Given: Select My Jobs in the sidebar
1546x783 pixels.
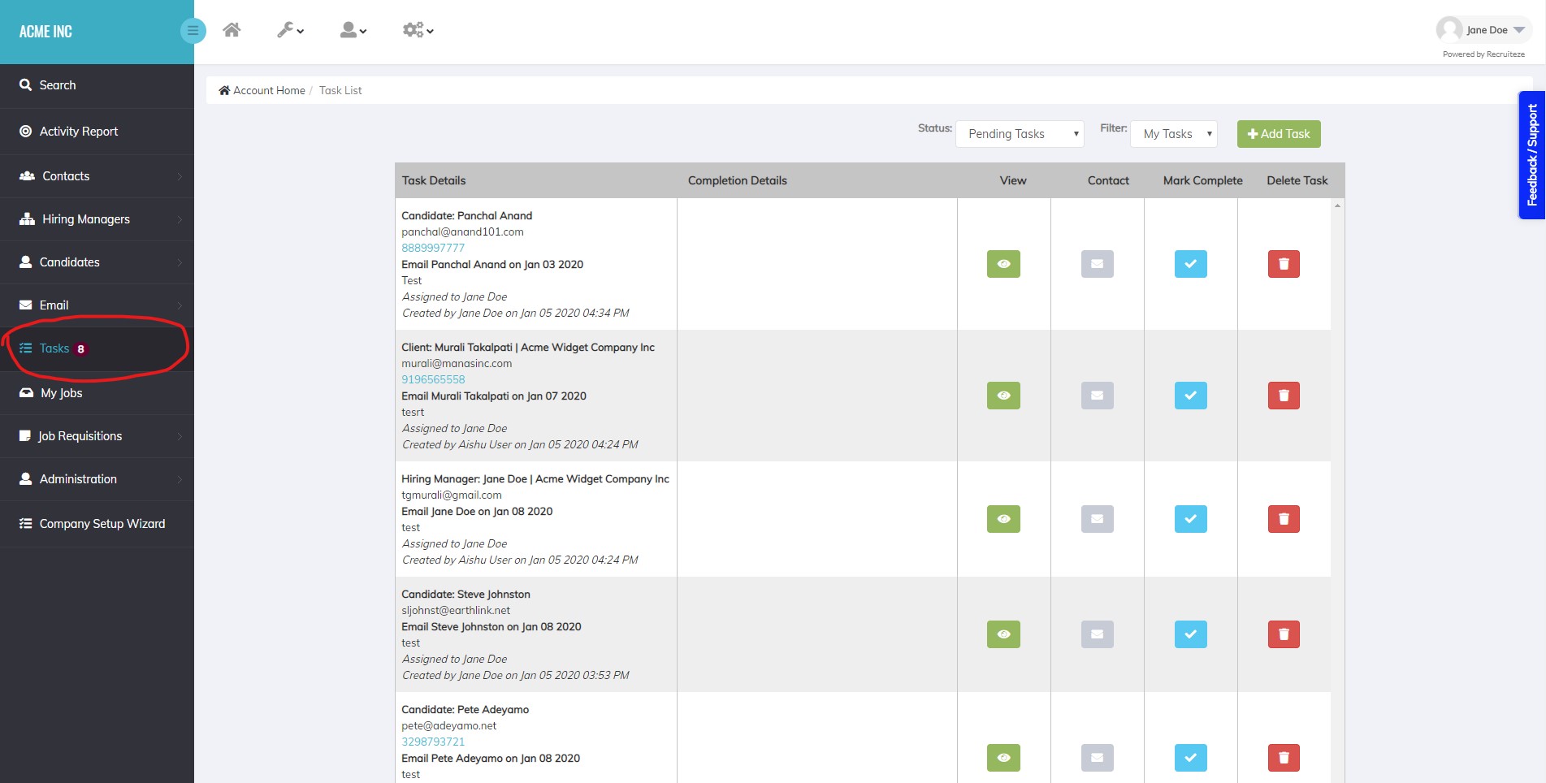Looking at the screenshot, I should 61,393.
